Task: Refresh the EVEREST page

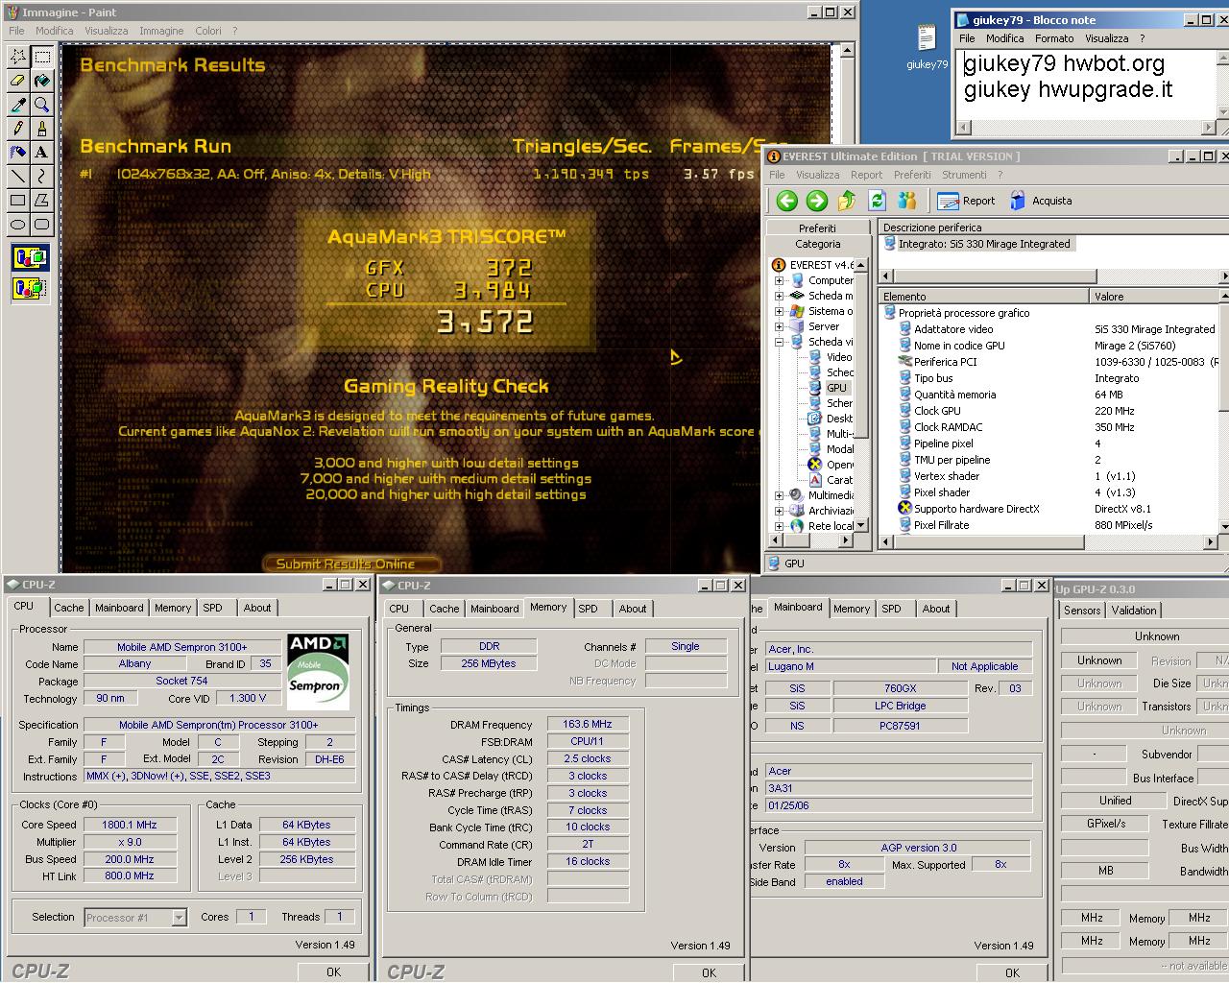Action: click(x=877, y=201)
